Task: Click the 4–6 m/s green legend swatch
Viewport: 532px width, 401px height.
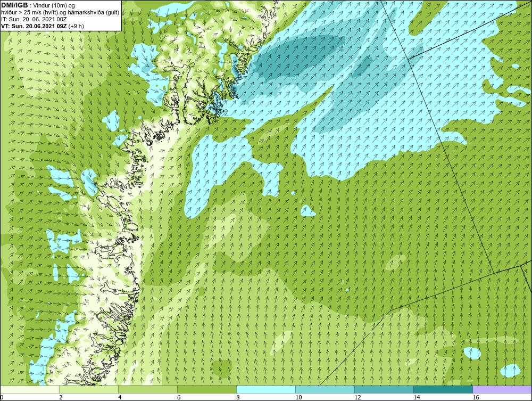Action: pos(147,389)
